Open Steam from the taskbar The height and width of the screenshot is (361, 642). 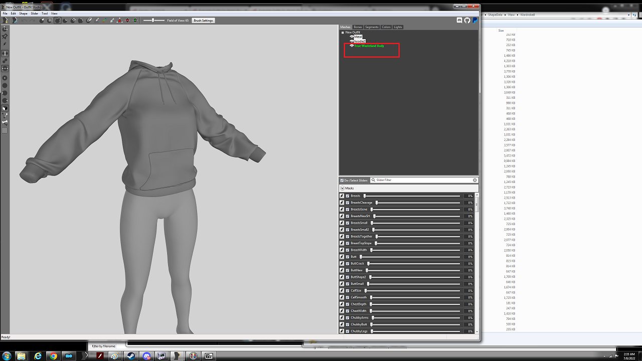click(x=131, y=355)
